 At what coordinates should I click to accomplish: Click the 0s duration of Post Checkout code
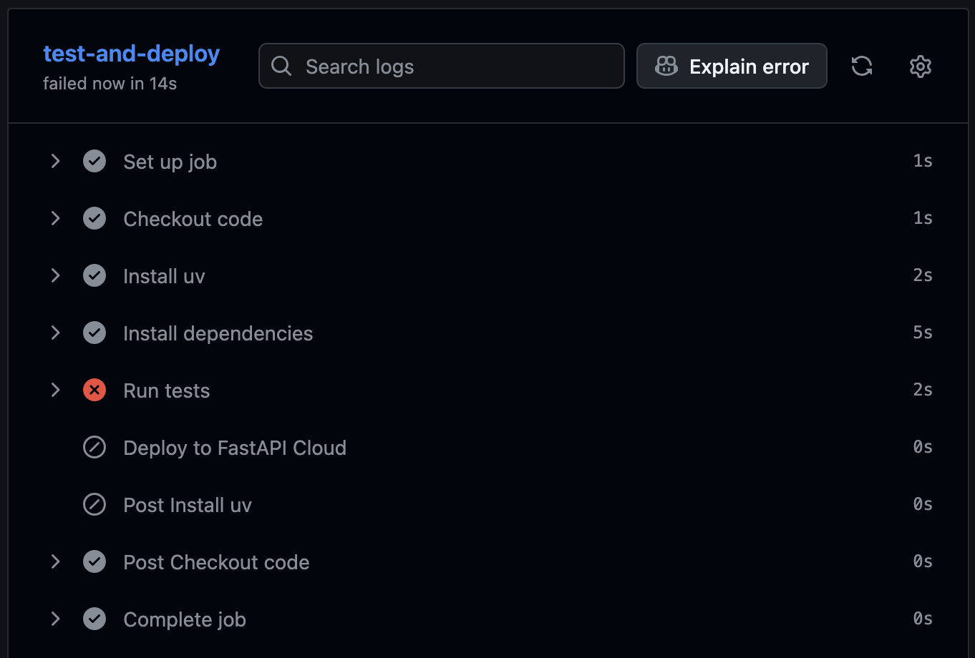point(923,561)
